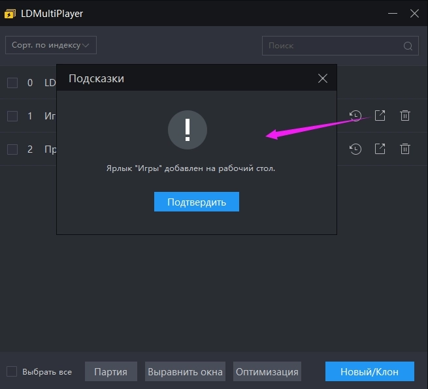428x389 pixels.
Task: Enable the "Выбрать все" checkbox
Action: [12, 371]
